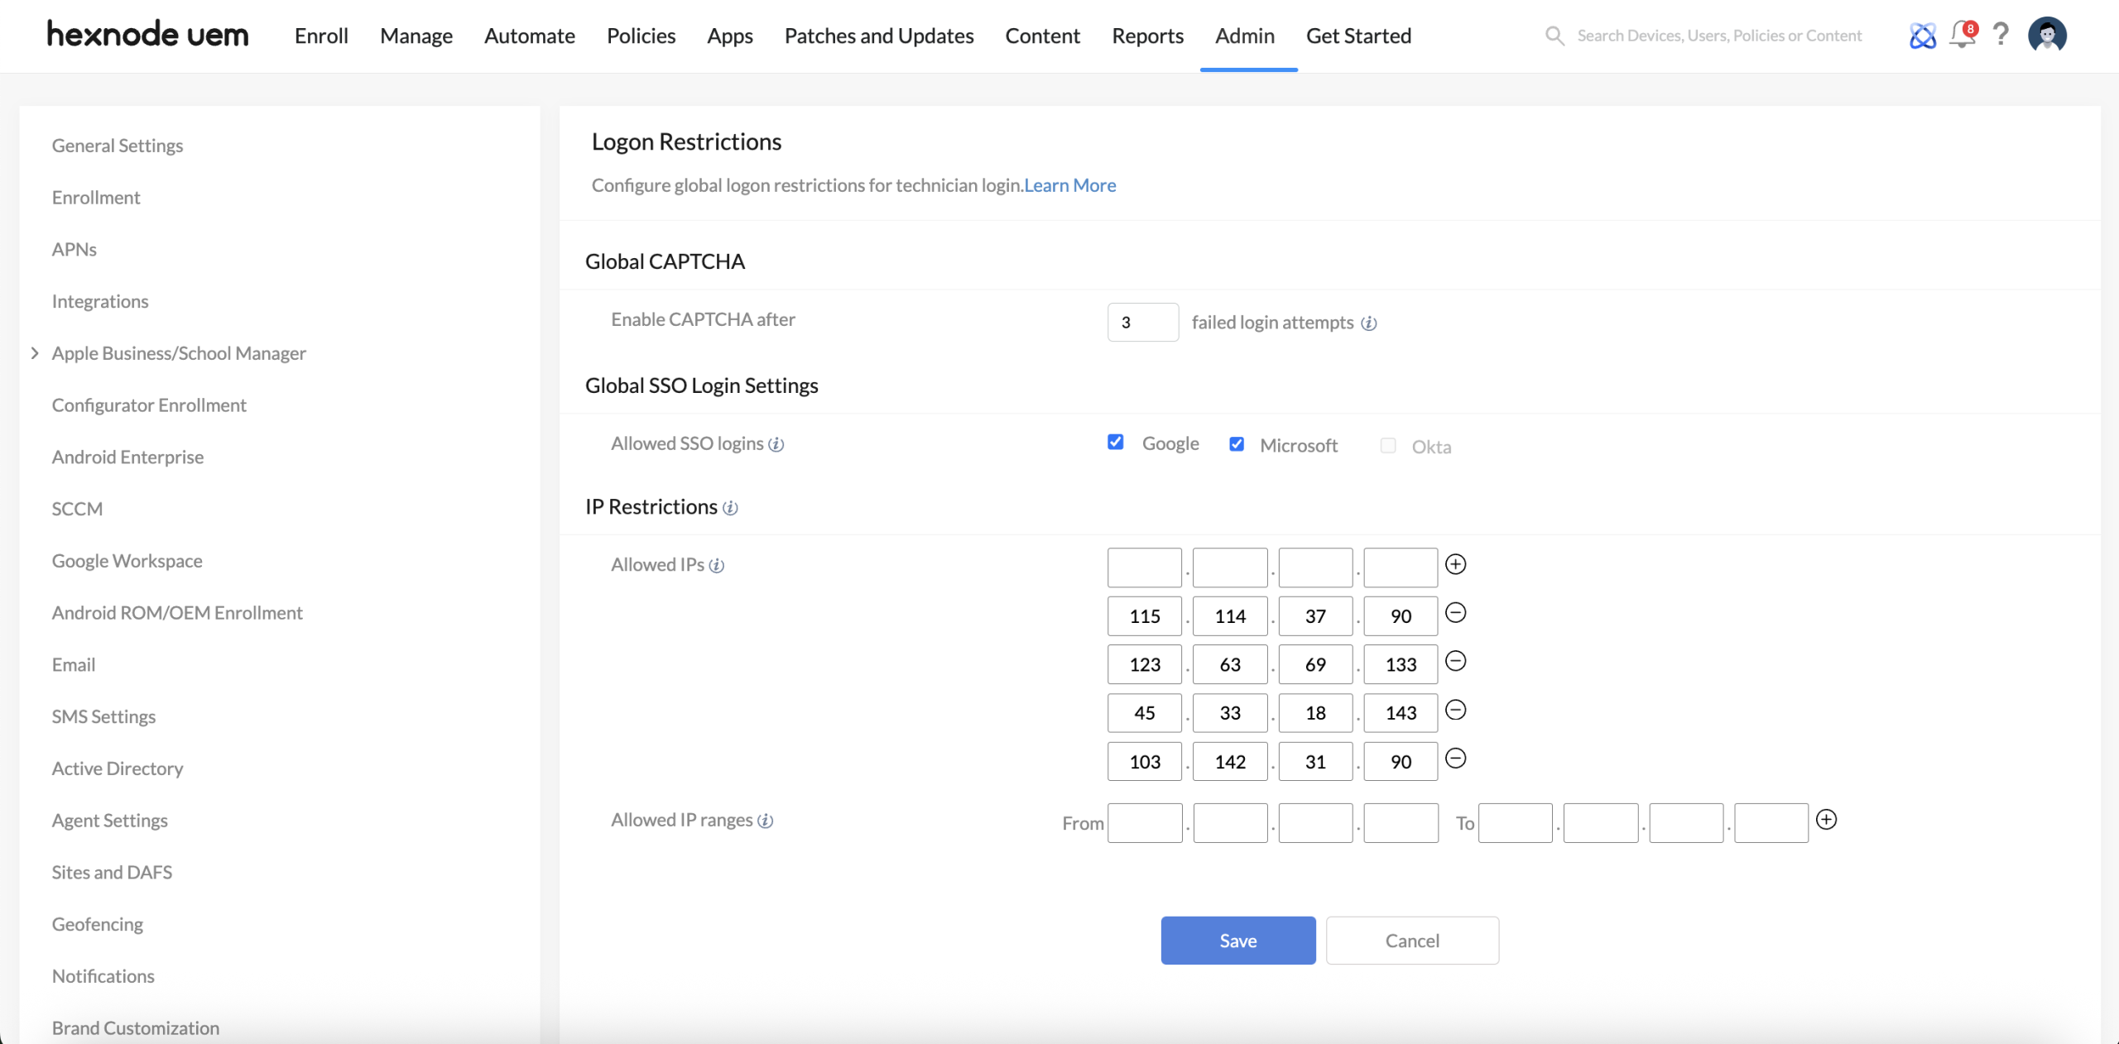Open the user profile avatar

2048,35
